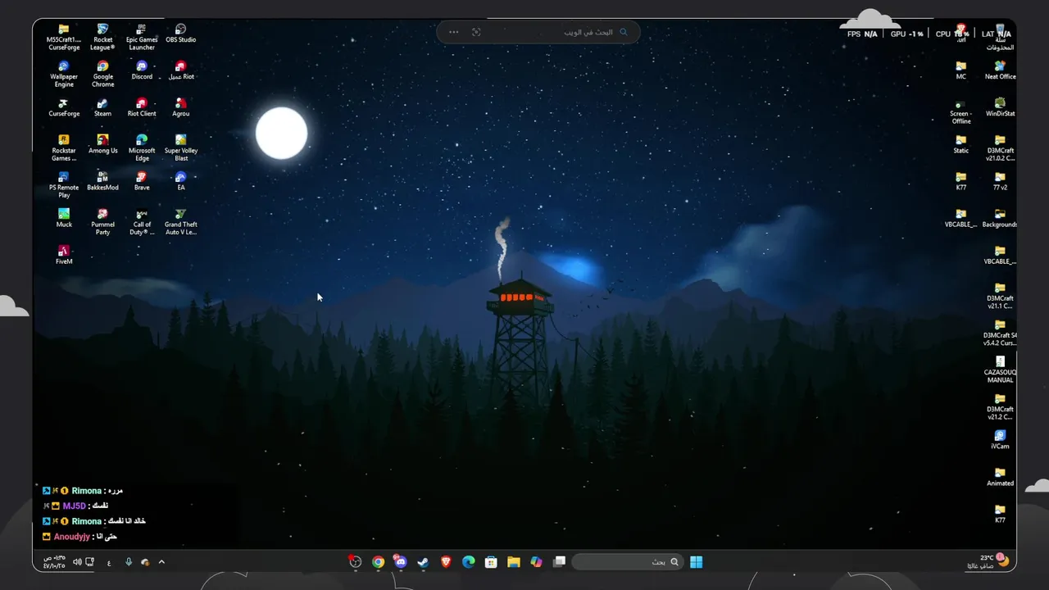Select the Rocket League desktop icon
This screenshot has width=1049, height=590.
tap(102, 37)
